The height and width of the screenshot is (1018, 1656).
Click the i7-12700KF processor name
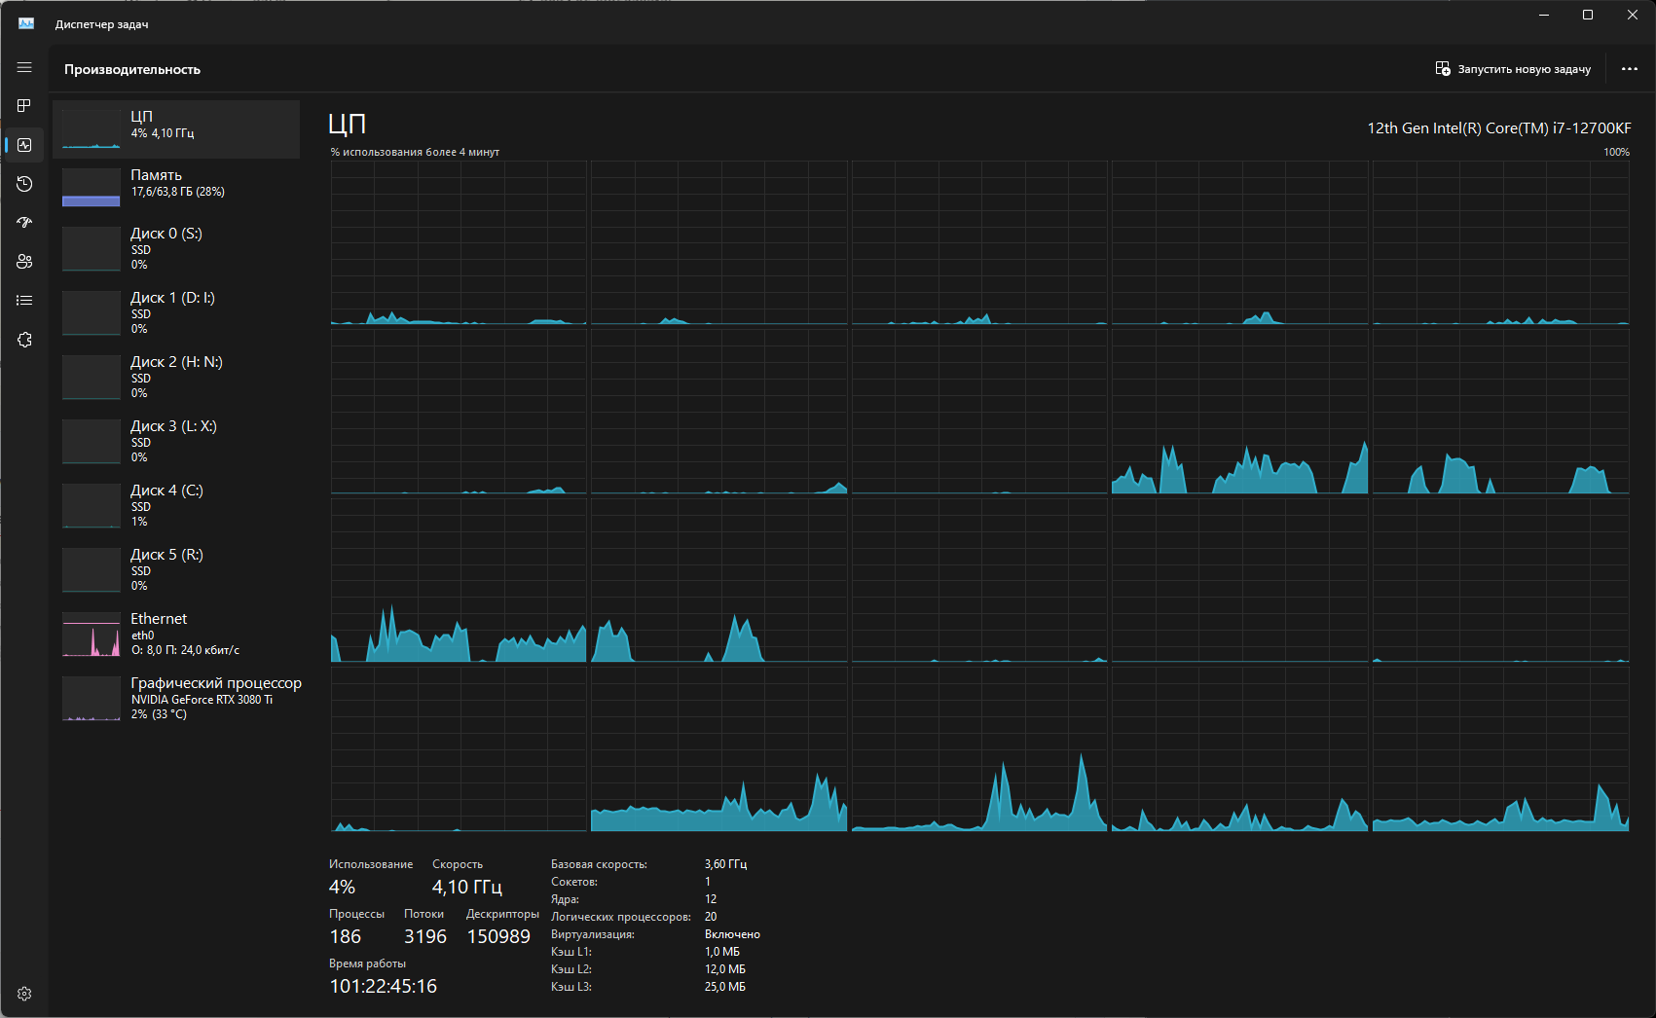pos(1499,127)
